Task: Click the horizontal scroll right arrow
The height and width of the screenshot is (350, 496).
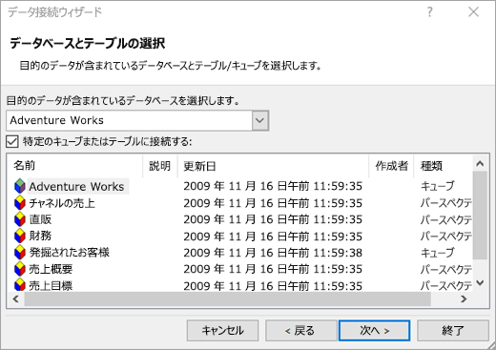Action: 464,299
